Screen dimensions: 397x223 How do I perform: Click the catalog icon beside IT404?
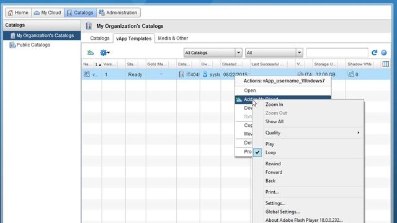181,74
